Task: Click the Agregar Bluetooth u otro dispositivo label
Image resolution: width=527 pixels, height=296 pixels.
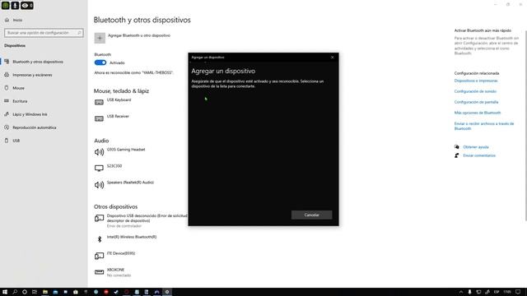Action: 139,35
